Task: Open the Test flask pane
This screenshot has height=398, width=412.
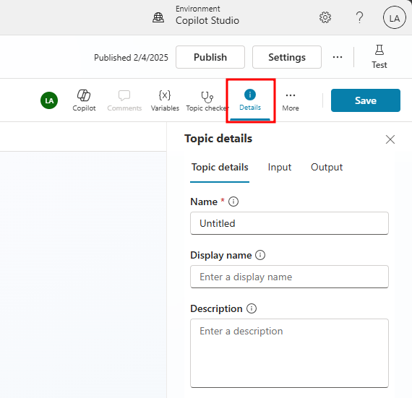Action: 379,57
